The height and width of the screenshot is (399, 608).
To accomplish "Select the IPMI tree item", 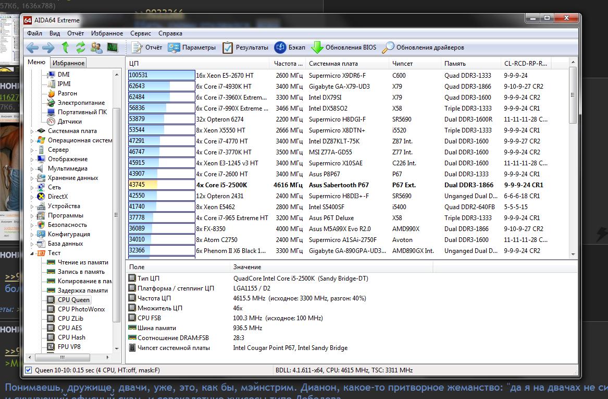I will (64, 83).
